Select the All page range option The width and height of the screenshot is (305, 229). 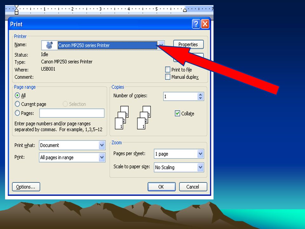pyautogui.click(x=17, y=95)
